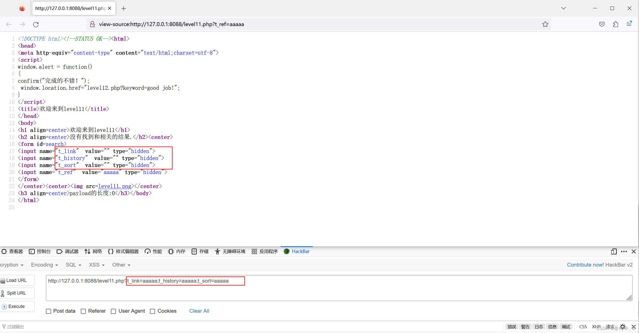
Task: Enable the Cookies checkbox
Action: [x=152, y=311]
